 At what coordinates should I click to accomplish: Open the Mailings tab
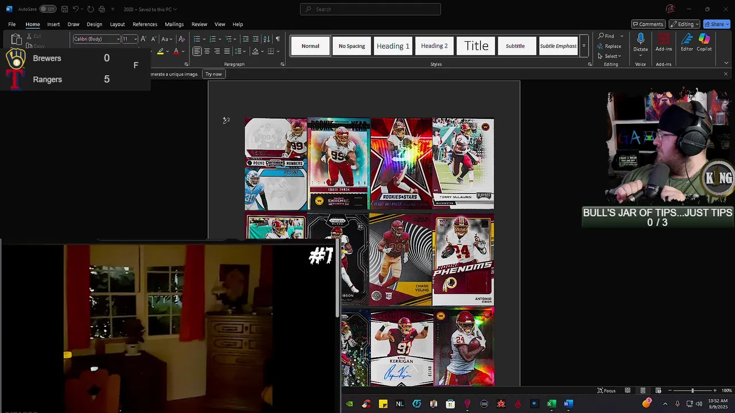pos(174,24)
